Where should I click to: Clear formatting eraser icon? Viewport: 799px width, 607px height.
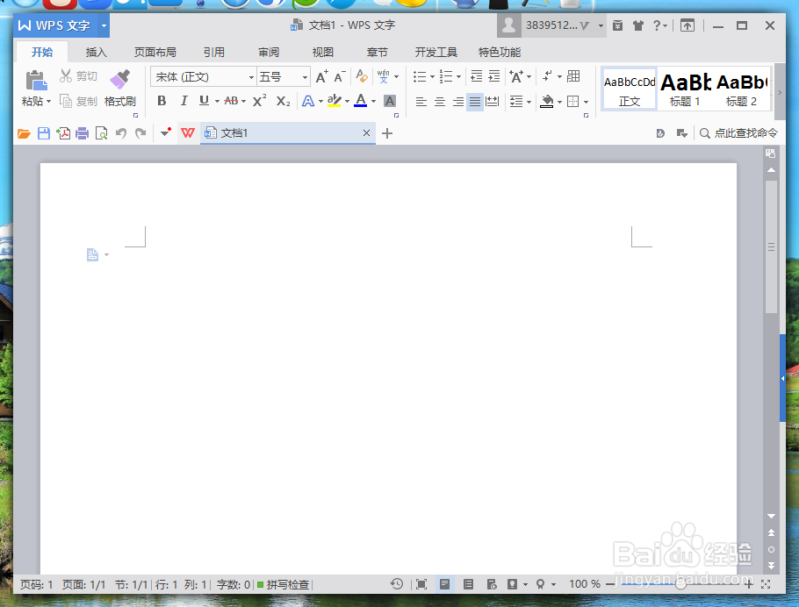[x=362, y=76]
